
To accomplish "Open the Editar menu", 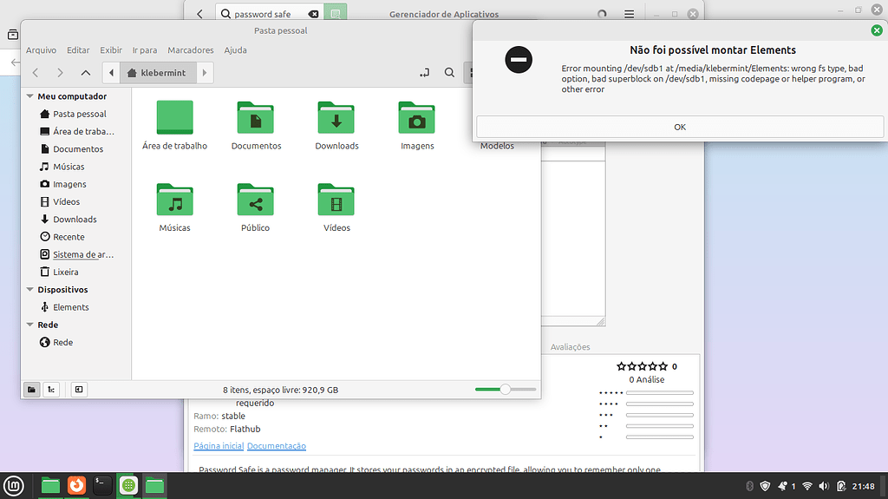I will [x=78, y=50].
